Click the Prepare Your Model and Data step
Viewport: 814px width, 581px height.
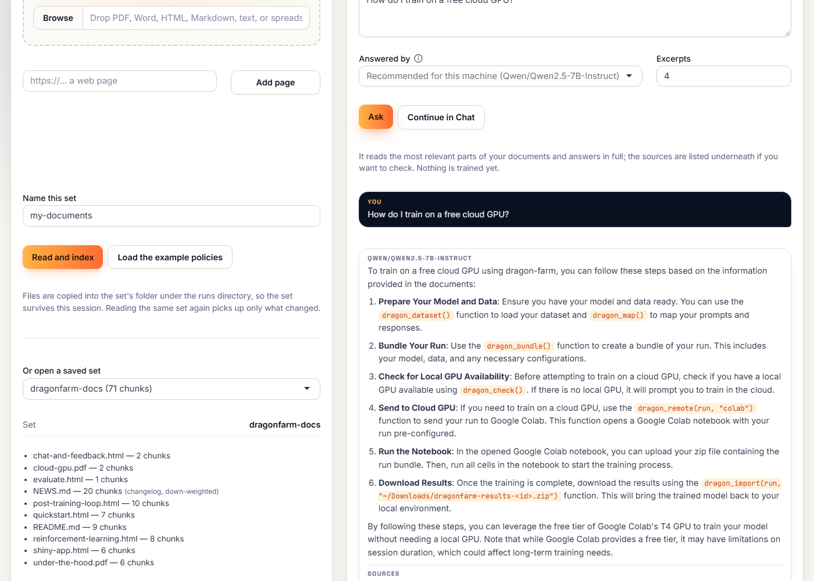[x=438, y=302]
